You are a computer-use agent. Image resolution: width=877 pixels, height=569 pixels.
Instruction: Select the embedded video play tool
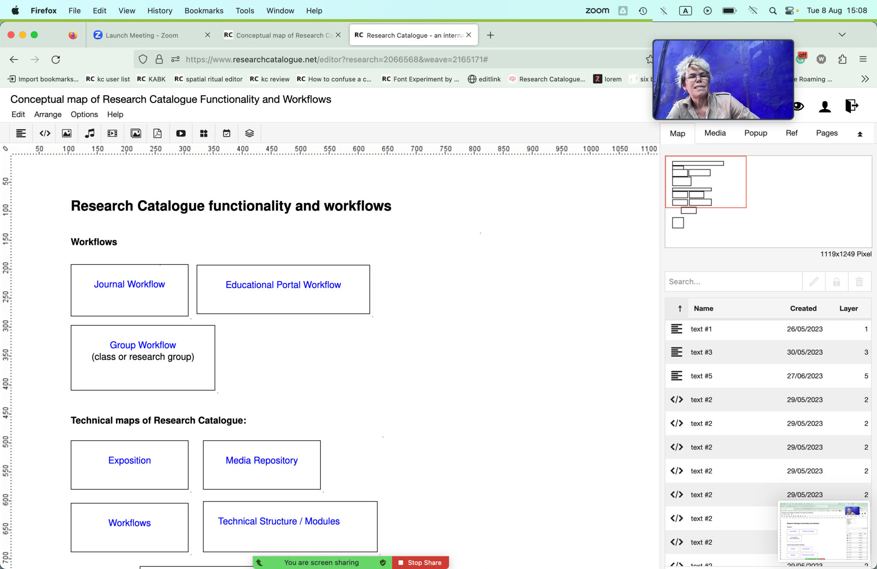[181, 133]
